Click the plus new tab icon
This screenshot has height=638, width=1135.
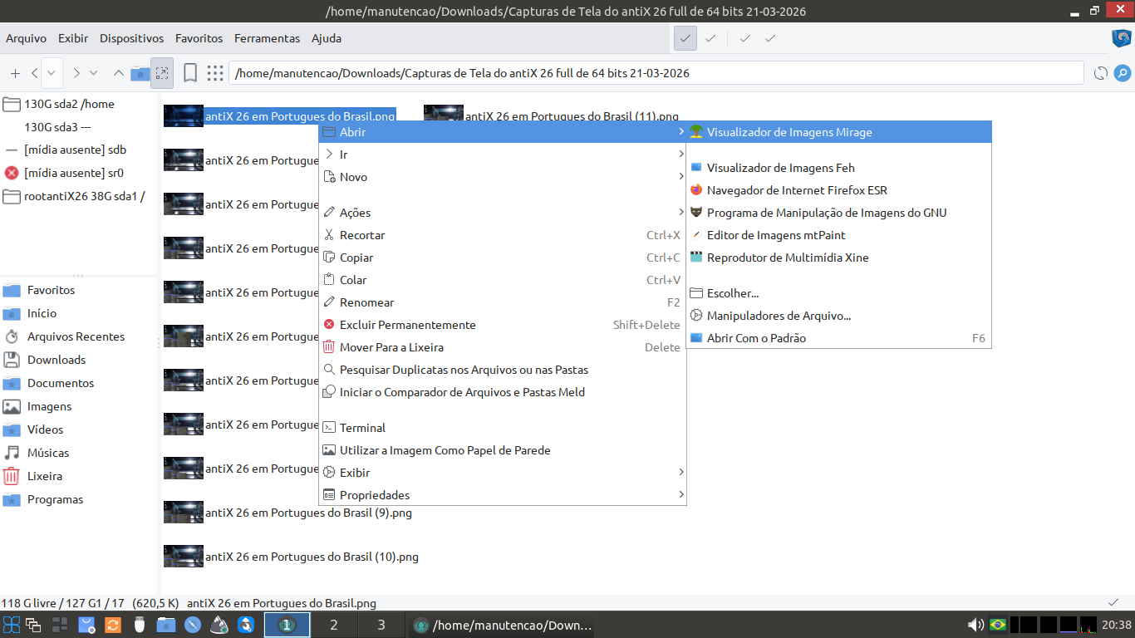click(15, 73)
